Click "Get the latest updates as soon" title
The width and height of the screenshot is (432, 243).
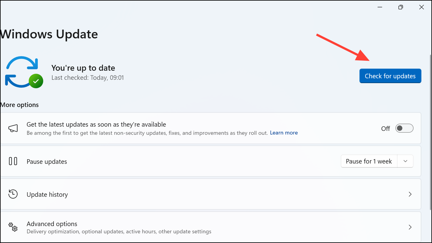pos(96,125)
